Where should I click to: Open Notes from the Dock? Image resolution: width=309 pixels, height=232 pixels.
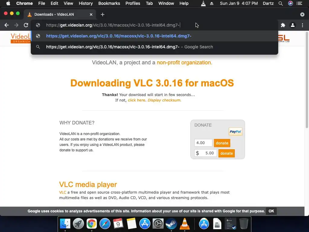[x=132, y=224]
